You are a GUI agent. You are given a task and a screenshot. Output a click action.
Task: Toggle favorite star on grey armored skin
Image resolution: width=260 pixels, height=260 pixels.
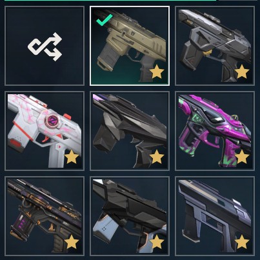click(x=242, y=72)
